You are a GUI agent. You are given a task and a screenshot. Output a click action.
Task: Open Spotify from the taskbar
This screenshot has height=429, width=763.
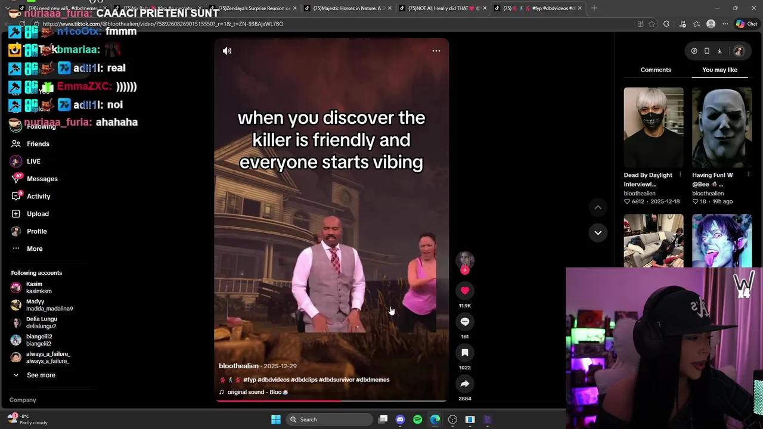coord(417,419)
